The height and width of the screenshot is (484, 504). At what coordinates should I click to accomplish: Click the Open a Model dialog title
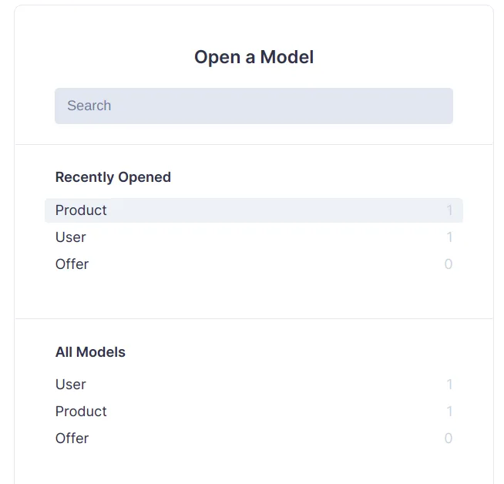254,57
